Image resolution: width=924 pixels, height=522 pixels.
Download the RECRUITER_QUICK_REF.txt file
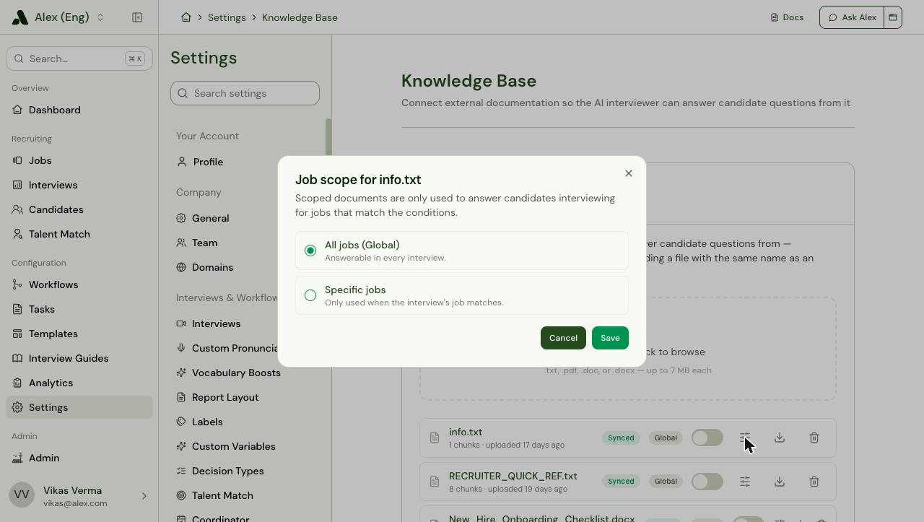click(780, 482)
